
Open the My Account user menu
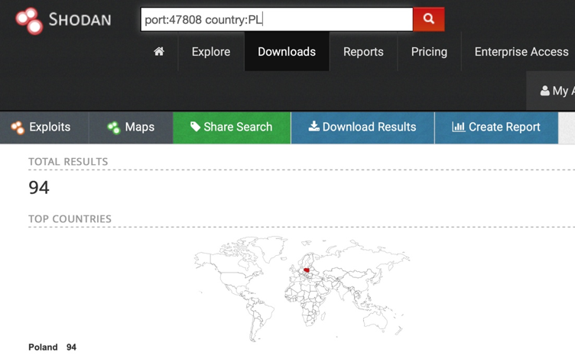click(556, 91)
